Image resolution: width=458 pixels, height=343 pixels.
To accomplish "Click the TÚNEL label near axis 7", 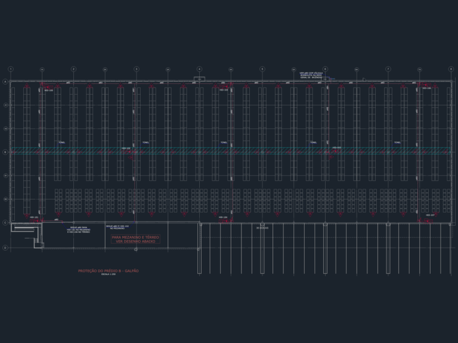I will click(x=398, y=143).
